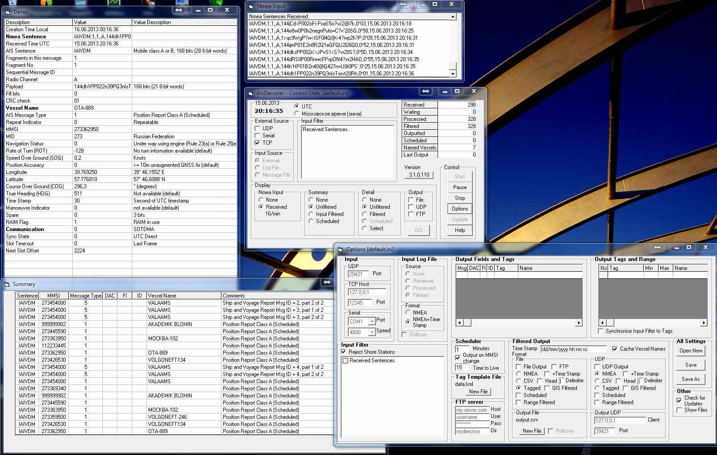Image resolution: width=717 pixels, height=455 pixels.
Task: Click the TCP Host address field
Action: (367, 292)
